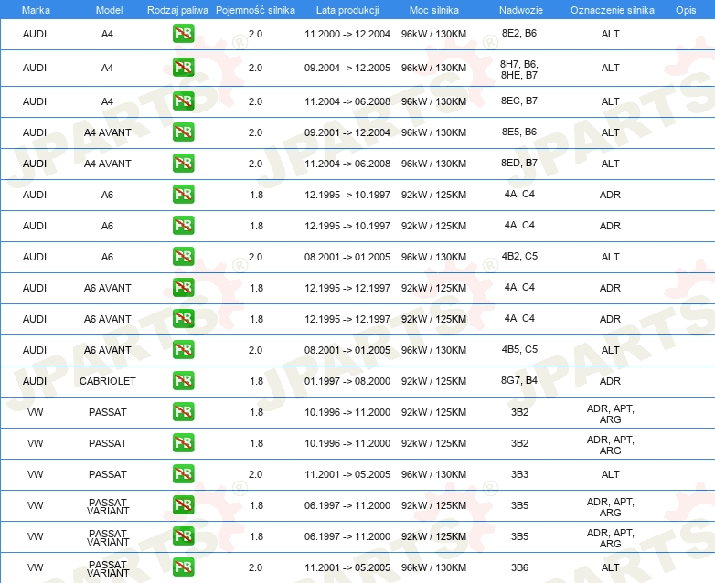This screenshot has width=715, height=583.
Task: Click the Rodzaj paliwa column header
Action: [x=177, y=10]
